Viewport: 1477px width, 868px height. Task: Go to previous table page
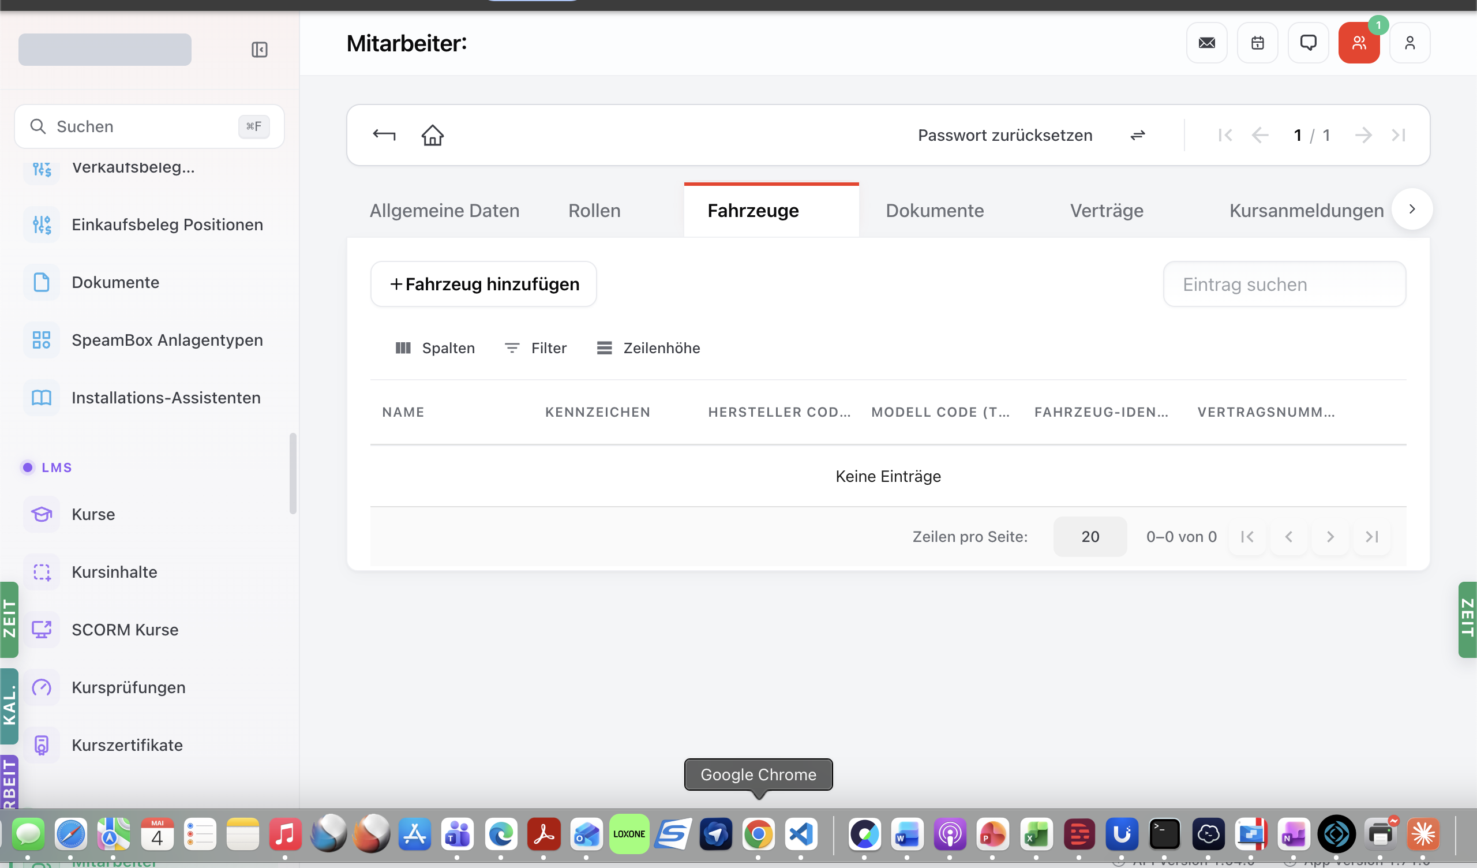(1288, 537)
